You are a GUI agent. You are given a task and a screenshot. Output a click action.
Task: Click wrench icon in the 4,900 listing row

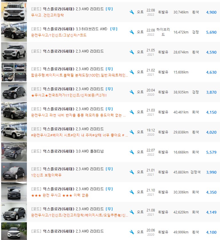132,12
